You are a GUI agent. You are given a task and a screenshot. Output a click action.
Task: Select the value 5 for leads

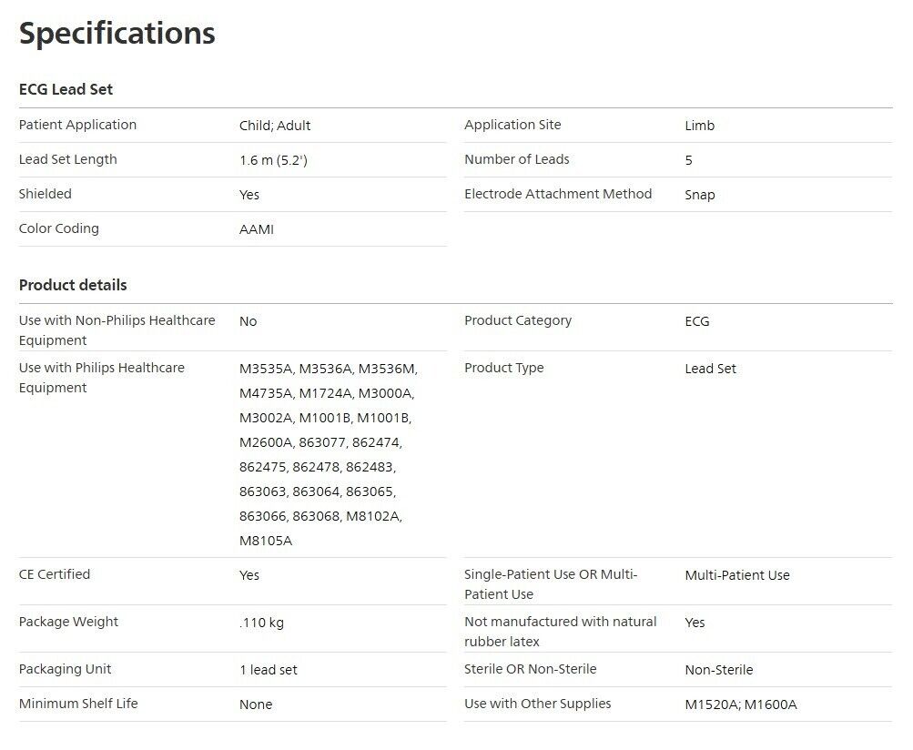tap(689, 160)
